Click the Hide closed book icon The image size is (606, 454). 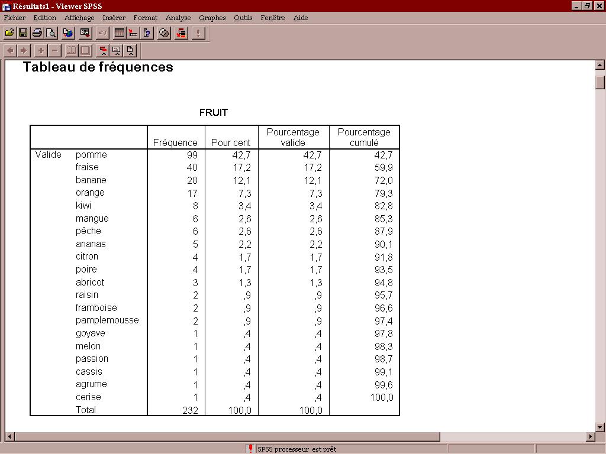coord(85,51)
